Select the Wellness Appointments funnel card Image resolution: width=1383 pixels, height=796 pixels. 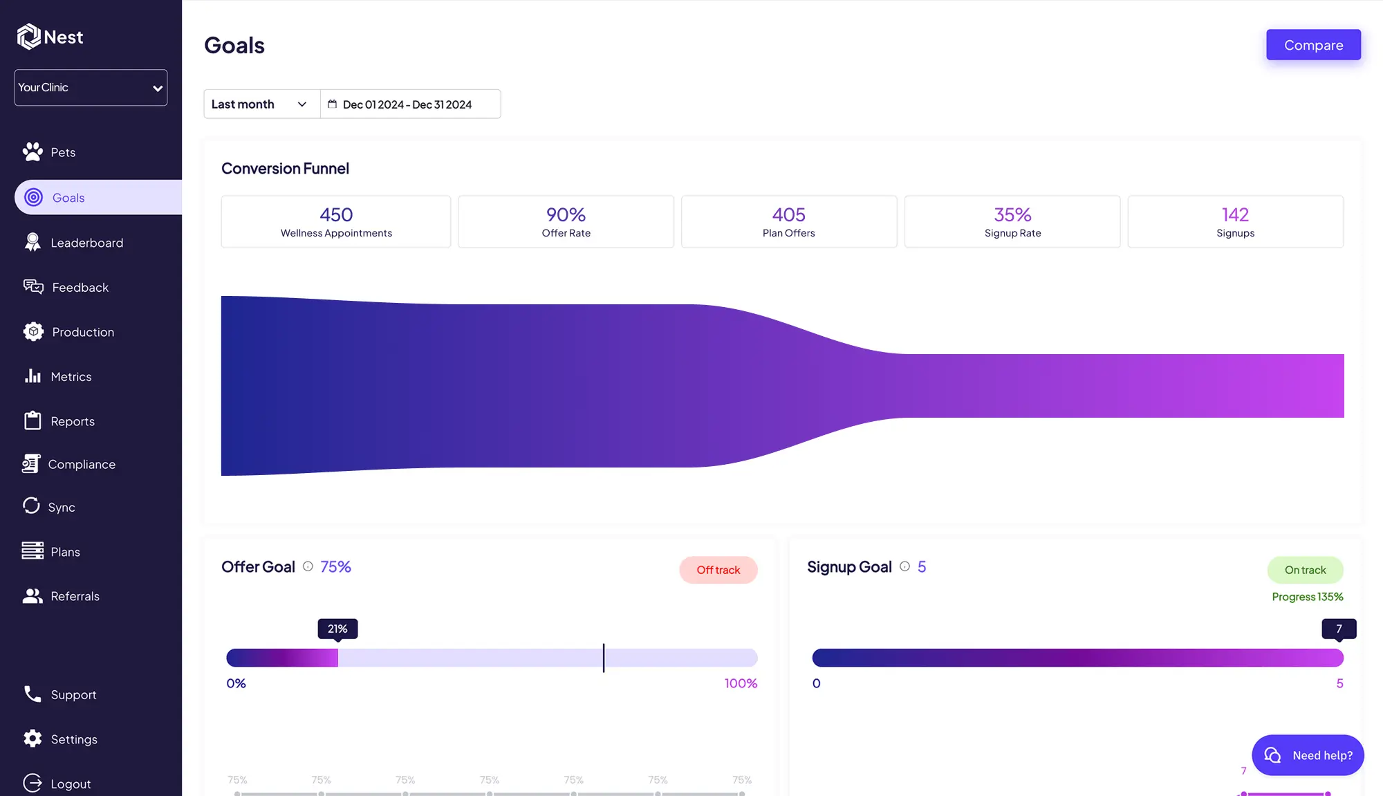(336, 222)
